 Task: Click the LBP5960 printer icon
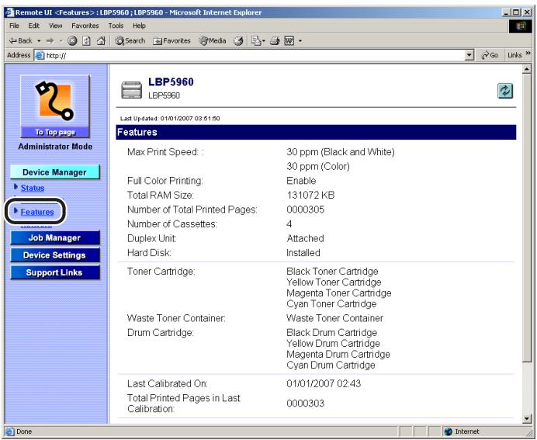click(131, 90)
